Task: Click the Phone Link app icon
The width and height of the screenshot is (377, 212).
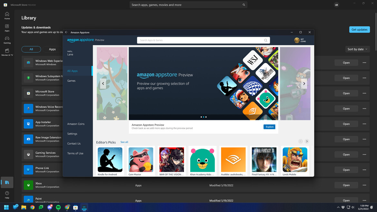Action: (28, 170)
